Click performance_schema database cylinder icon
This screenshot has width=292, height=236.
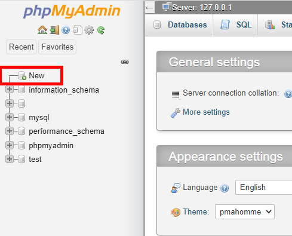21,131
